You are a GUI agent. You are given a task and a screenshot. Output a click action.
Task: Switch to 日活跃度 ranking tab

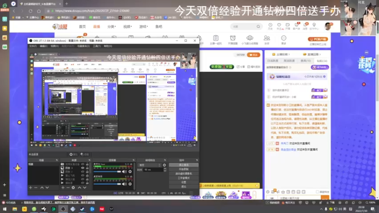(x=273, y=61)
